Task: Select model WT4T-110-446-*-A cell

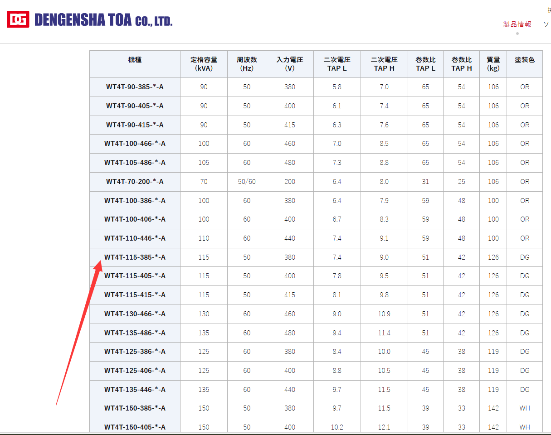Action: click(x=135, y=238)
